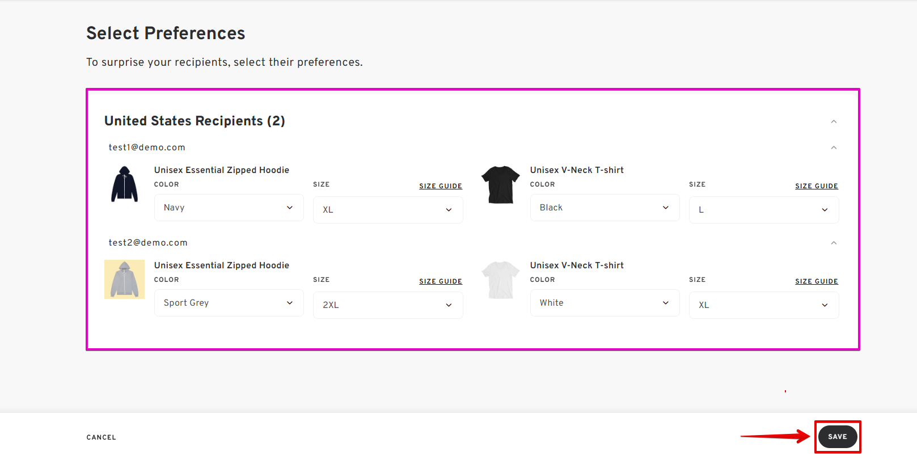The image size is (917, 460).
Task: Open the Navy color dropdown
Action: pyautogui.click(x=229, y=208)
